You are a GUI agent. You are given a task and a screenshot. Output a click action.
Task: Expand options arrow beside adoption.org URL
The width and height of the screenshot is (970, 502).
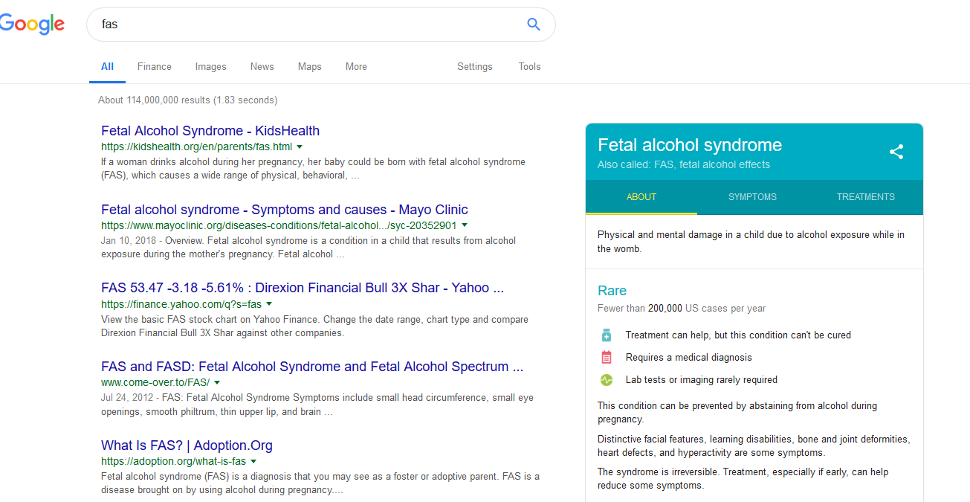click(x=253, y=461)
